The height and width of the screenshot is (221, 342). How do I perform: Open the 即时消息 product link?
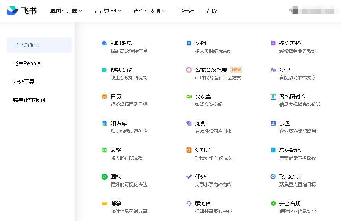(x=121, y=43)
